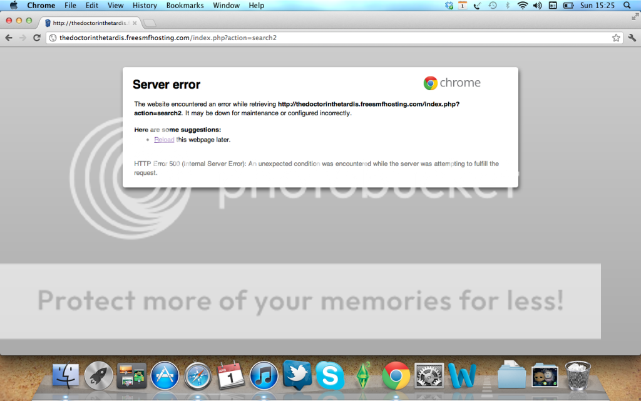Screen dimensions: 641x401
Task: Open the History menu
Action: click(x=145, y=5)
